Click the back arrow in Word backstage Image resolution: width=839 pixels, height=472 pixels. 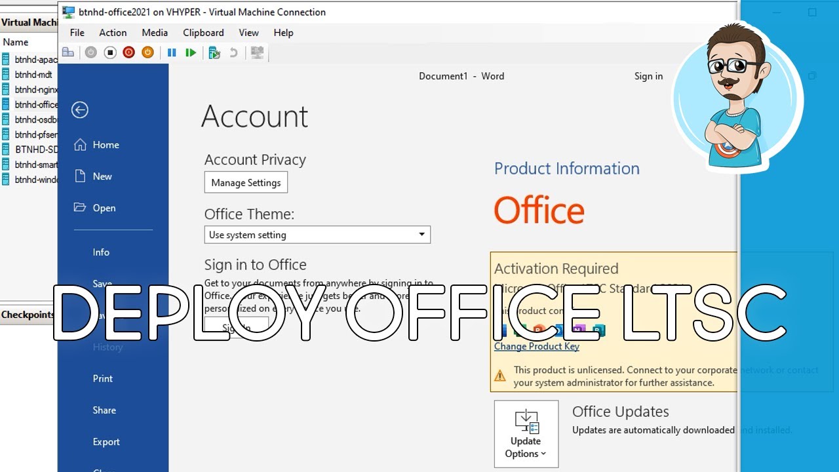[x=80, y=109]
